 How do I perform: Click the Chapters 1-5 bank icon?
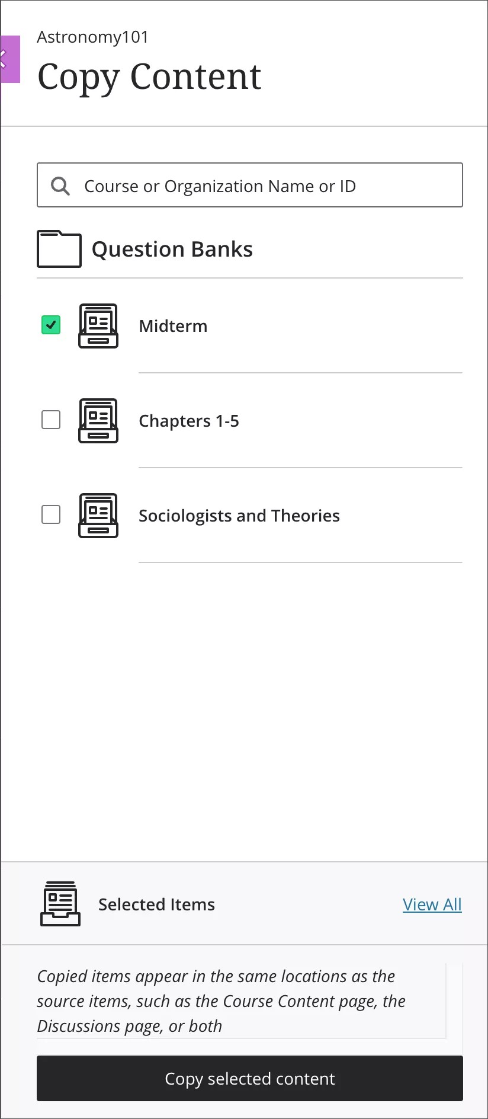(x=98, y=421)
